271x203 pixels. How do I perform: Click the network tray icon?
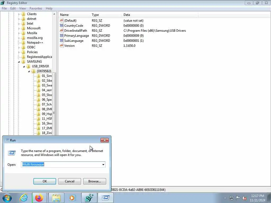[x=231, y=198]
